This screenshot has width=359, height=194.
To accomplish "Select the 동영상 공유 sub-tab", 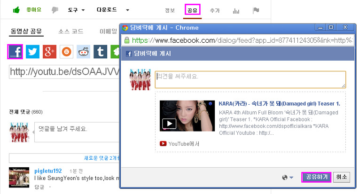I will [x=26, y=31].
